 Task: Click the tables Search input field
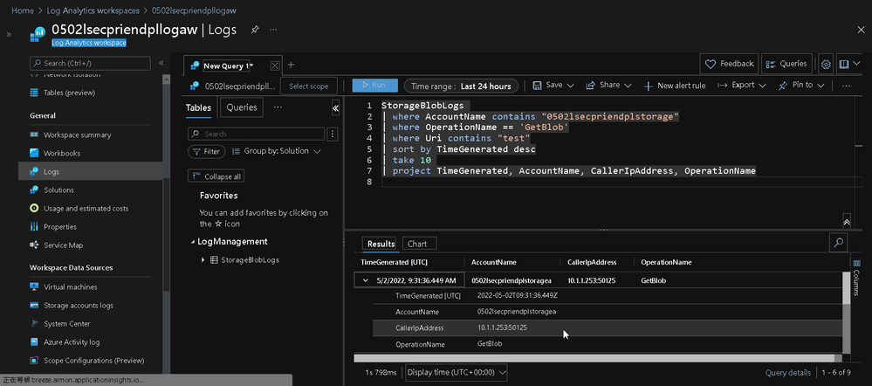257,134
